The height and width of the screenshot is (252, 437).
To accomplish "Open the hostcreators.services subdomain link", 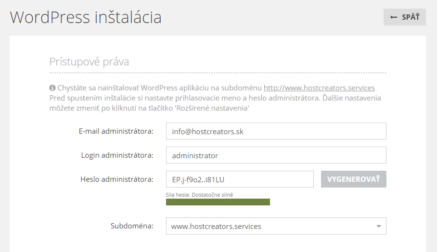I will point(319,88).
